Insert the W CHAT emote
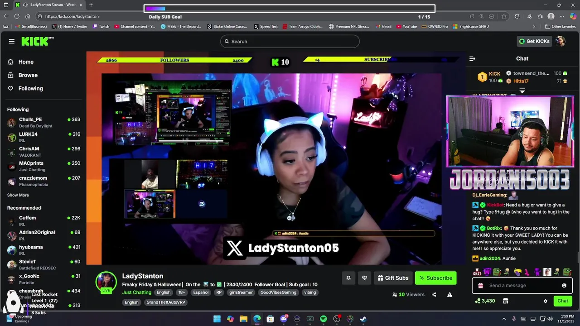This screenshot has height=326, width=580. (x=477, y=272)
